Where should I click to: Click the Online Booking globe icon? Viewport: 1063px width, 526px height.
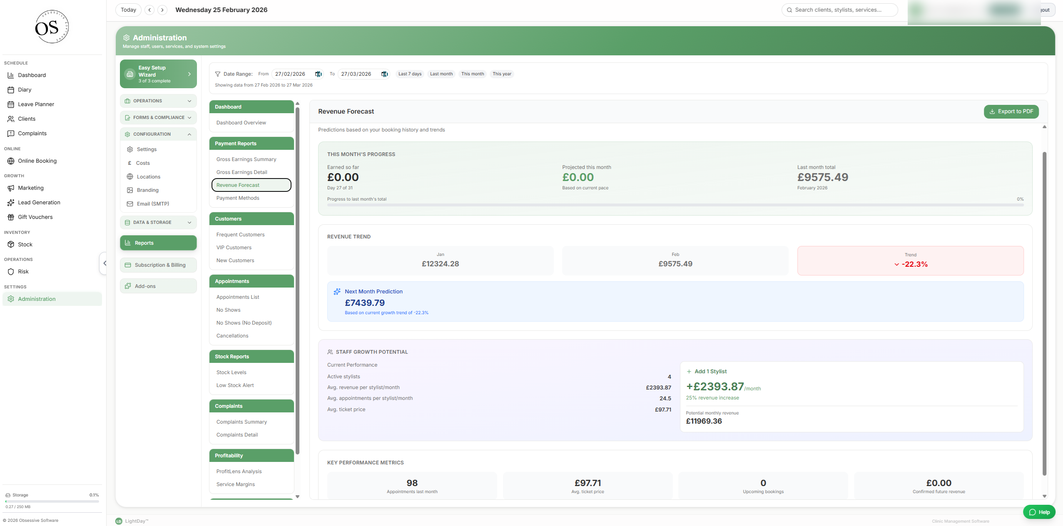tap(11, 161)
